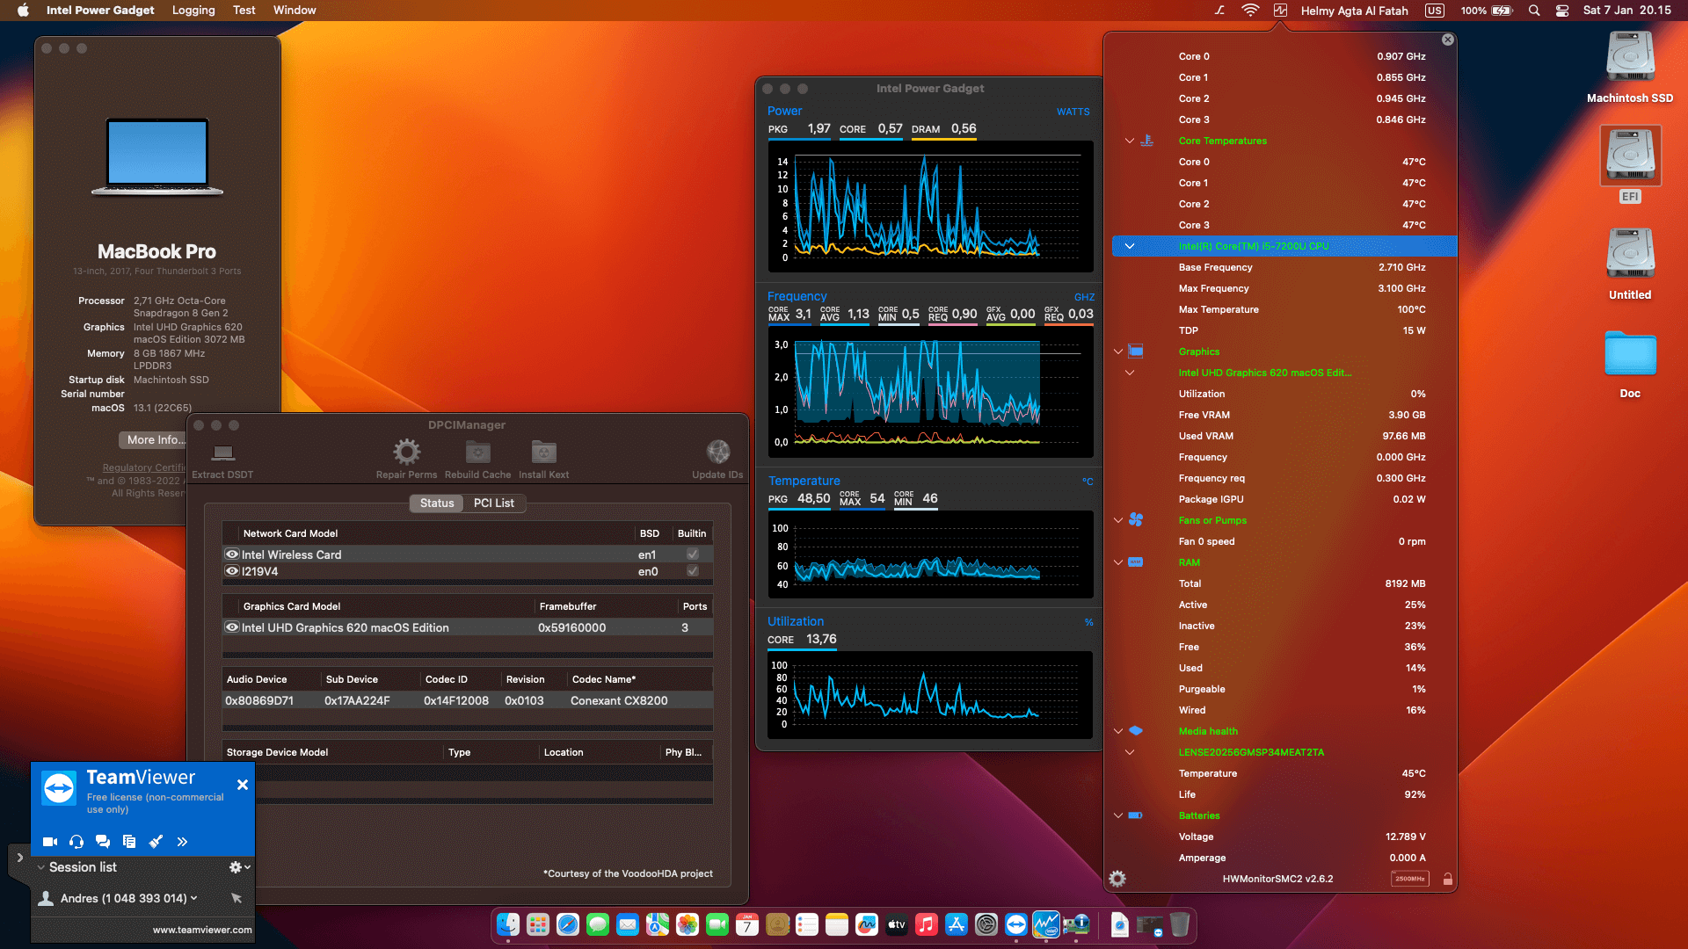Viewport: 1688px width, 949px height.
Task: Click Extract DSDT in DPCIManager toolbar
Action: point(222,460)
